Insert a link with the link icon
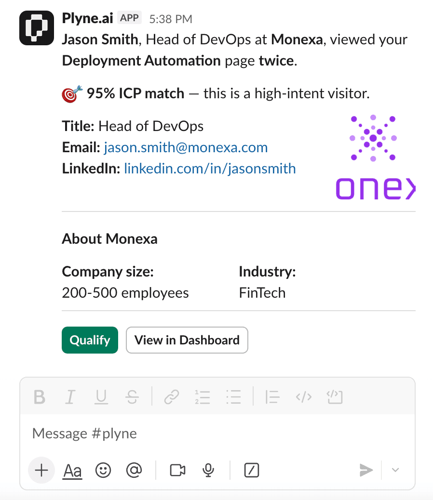The height and width of the screenshot is (500, 433). 171,397
